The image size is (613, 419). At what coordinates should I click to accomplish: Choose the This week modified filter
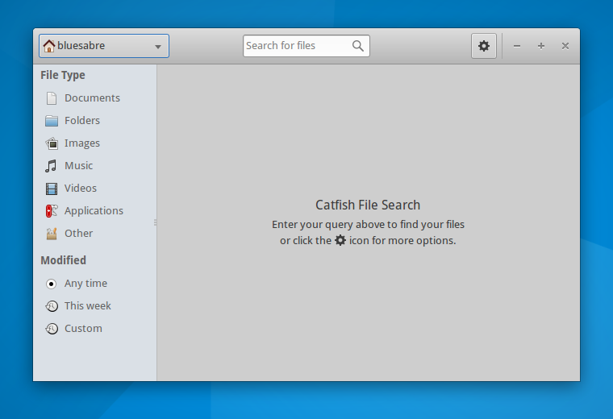[x=88, y=305]
